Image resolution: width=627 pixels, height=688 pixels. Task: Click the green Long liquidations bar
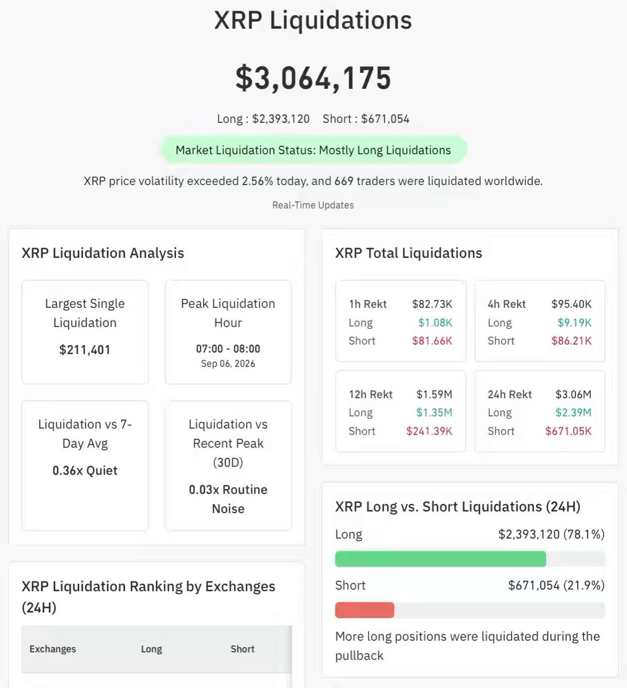pos(440,559)
